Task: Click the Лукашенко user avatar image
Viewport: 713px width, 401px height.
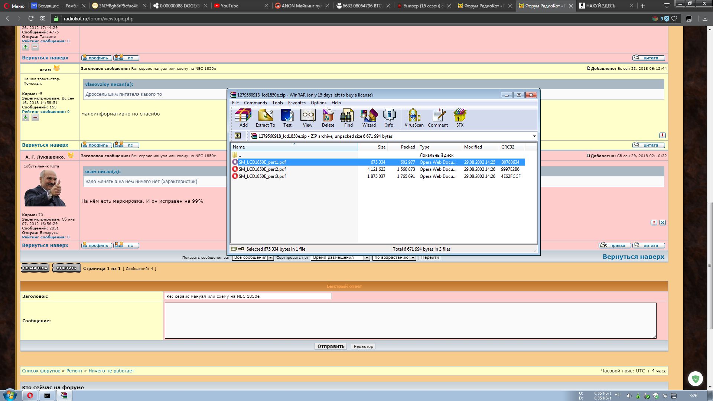Action: coord(46,188)
